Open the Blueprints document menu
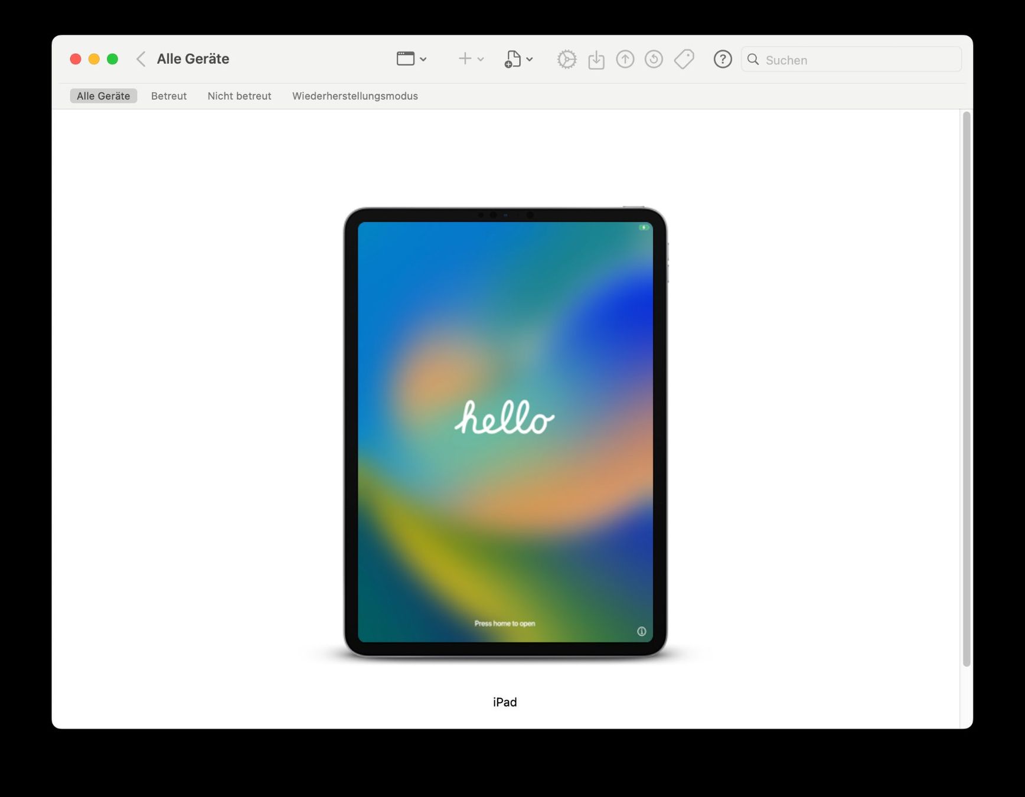 pyautogui.click(x=518, y=59)
